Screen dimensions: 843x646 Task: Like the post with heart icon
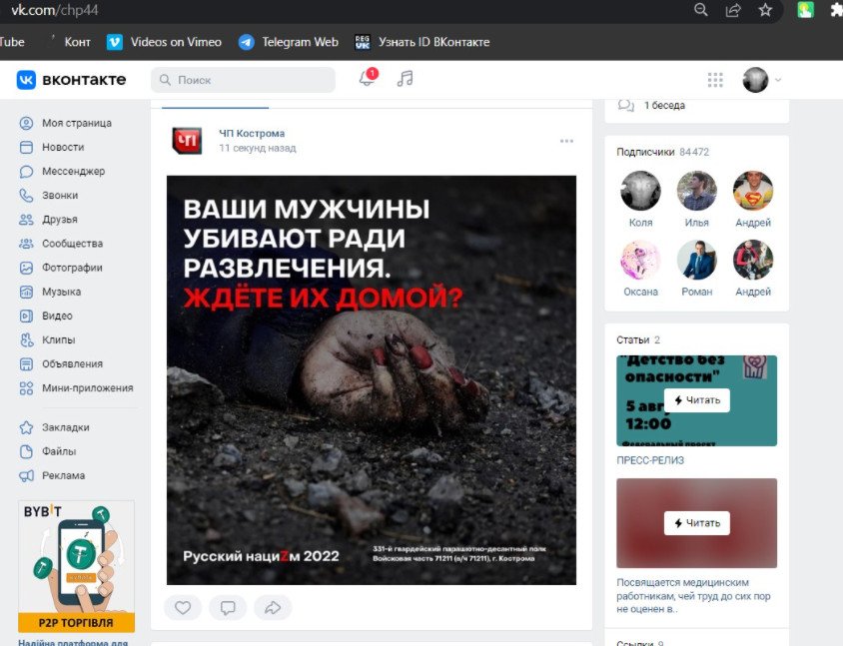click(x=183, y=607)
